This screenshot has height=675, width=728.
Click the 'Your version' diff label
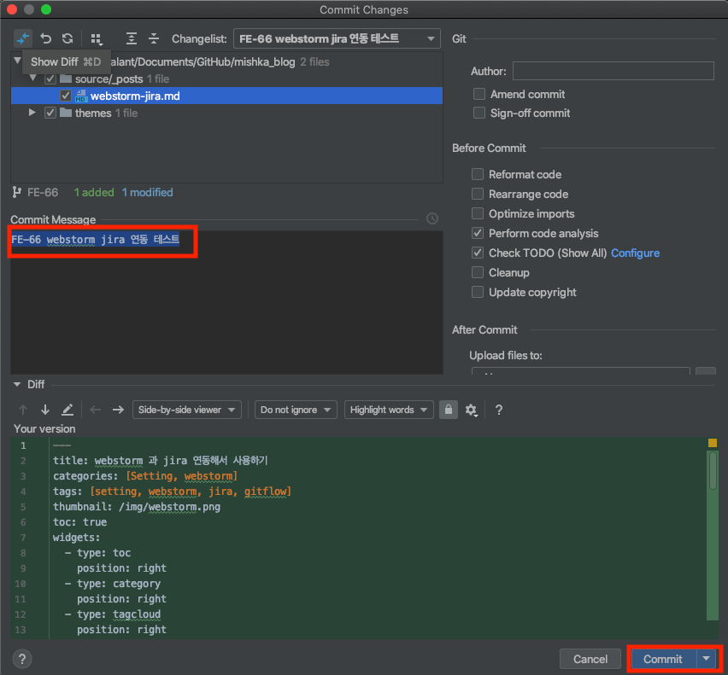[x=44, y=429]
